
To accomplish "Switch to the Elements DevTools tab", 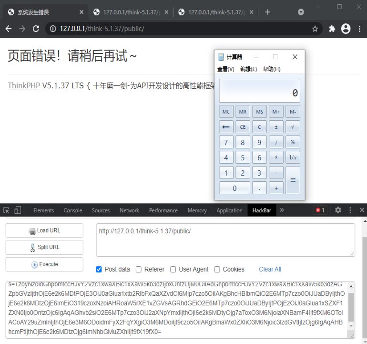I will pos(43,210).
